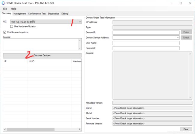The width and height of the screenshot is (195, 134).
Task: Click the ONVIF application icon in title bar
Action: click(x=3, y=3)
